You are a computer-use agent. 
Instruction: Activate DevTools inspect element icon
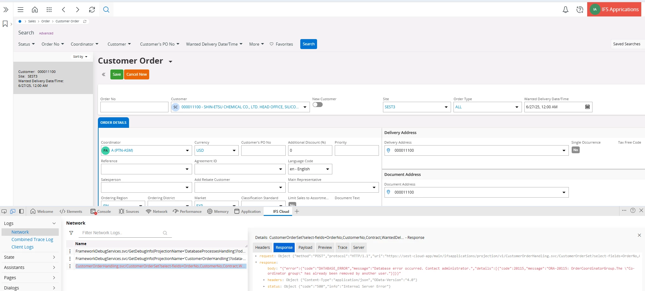(4, 211)
